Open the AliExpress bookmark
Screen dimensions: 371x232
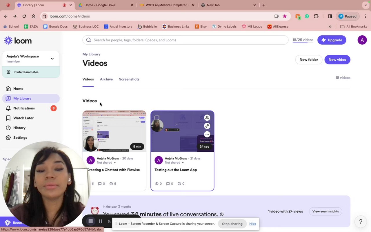tap(278, 26)
